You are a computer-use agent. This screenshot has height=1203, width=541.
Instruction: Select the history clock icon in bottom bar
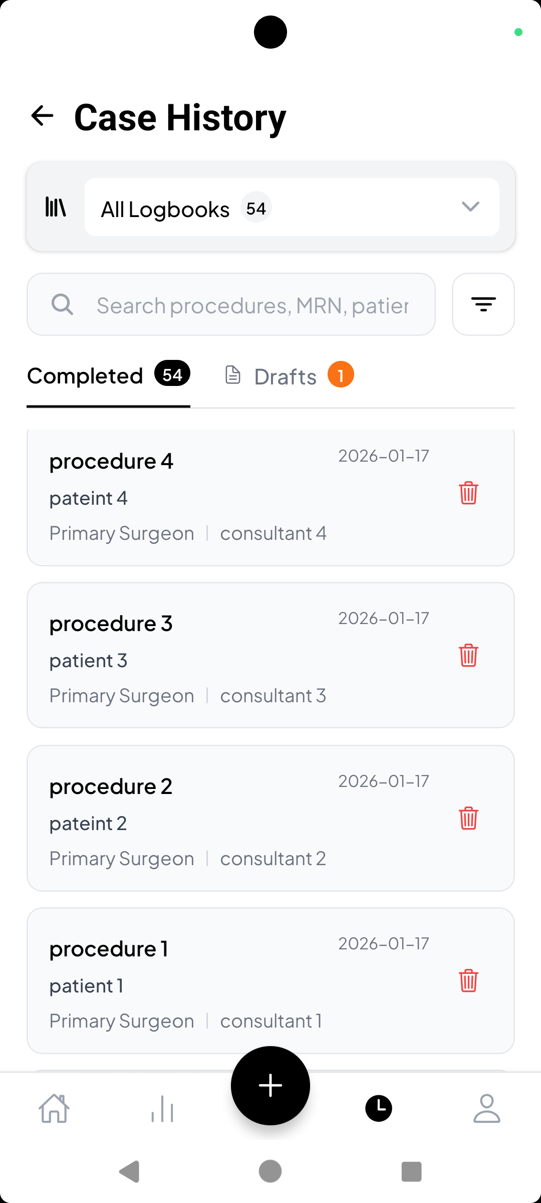(379, 1109)
